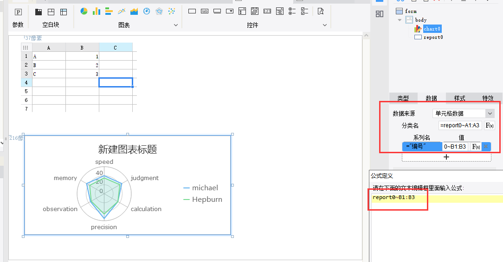Add a text box widget

[x=192, y=11]
